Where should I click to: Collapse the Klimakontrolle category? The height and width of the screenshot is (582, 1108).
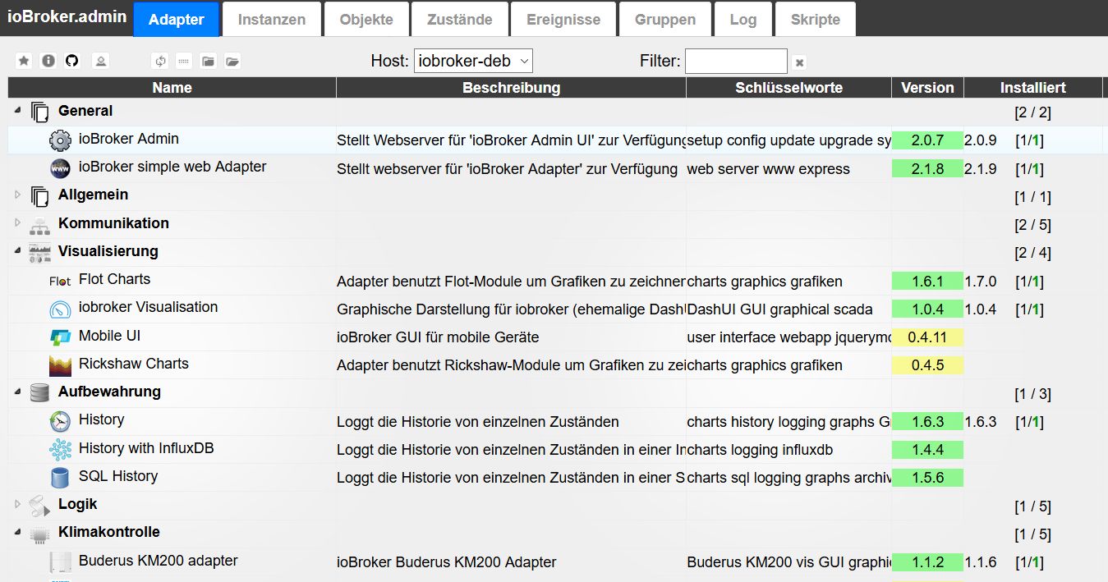pos(18,531)
